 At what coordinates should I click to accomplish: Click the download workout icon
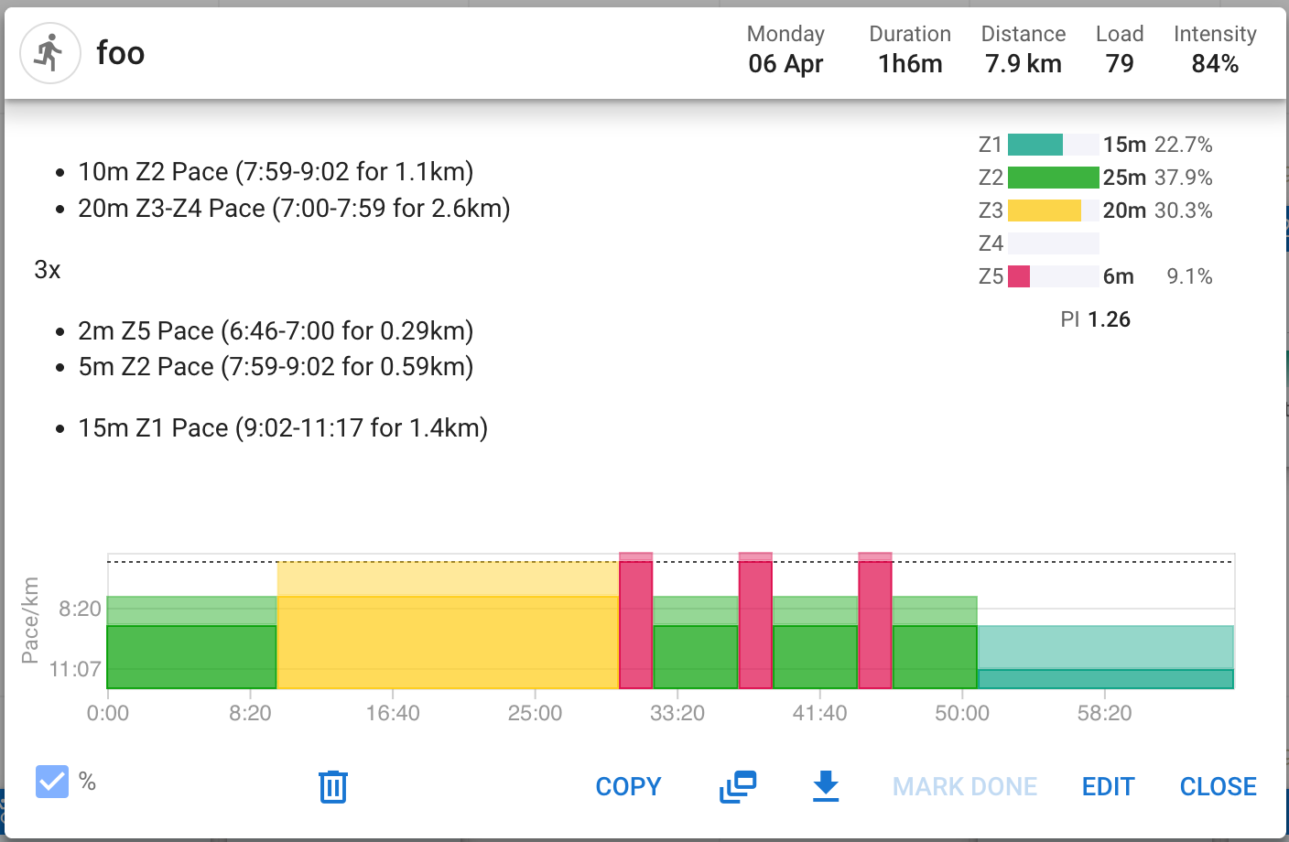click(x=826, y=786)
